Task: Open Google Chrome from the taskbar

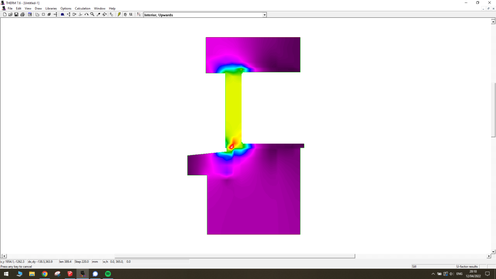Action: pyautogui.click(x=45, y=274)
